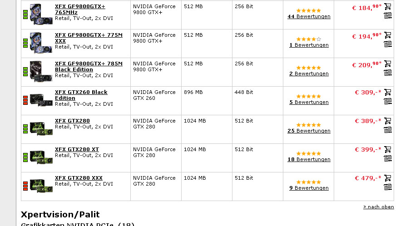Click the € 389,-* price for XFX GTX280
This screenshot has width=420, height=226.
click(368, 121)
